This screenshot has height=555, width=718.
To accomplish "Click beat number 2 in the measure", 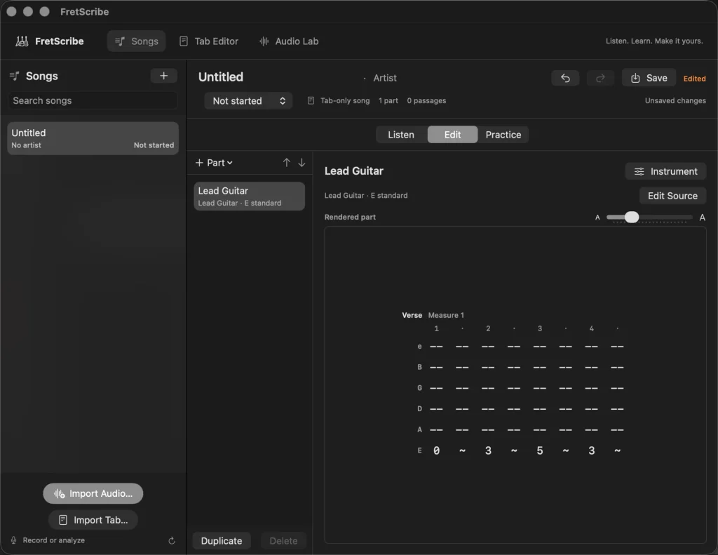I will (x=488, y=328).
